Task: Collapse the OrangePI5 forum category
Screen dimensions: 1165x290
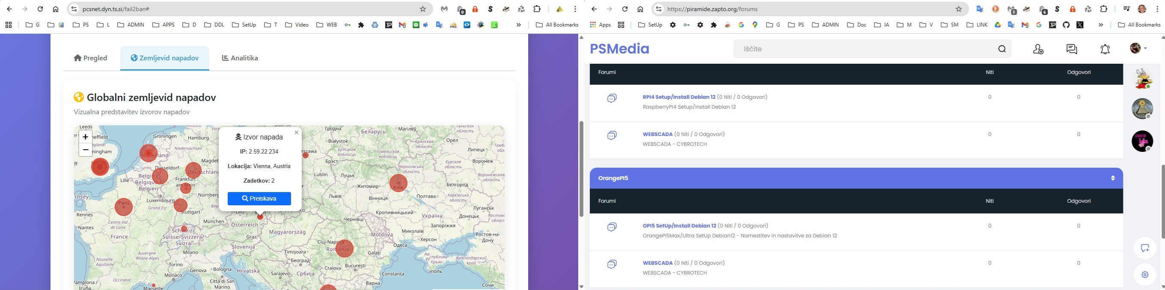Action: point(1112,178)
